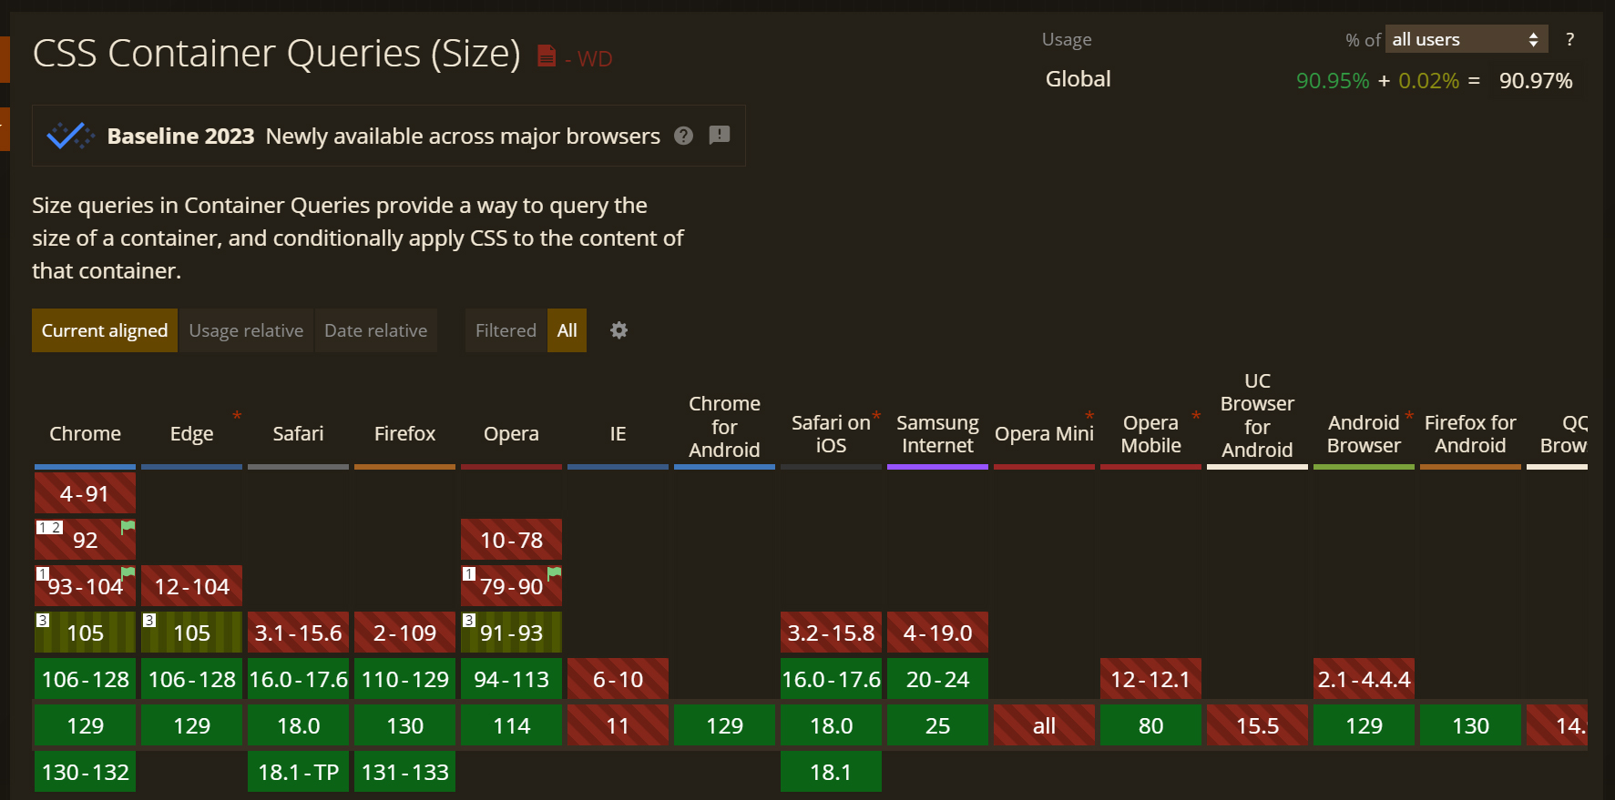Select the Samsung Internet 20-24 cell
1615x800 pixels.
tap(937, 679)
